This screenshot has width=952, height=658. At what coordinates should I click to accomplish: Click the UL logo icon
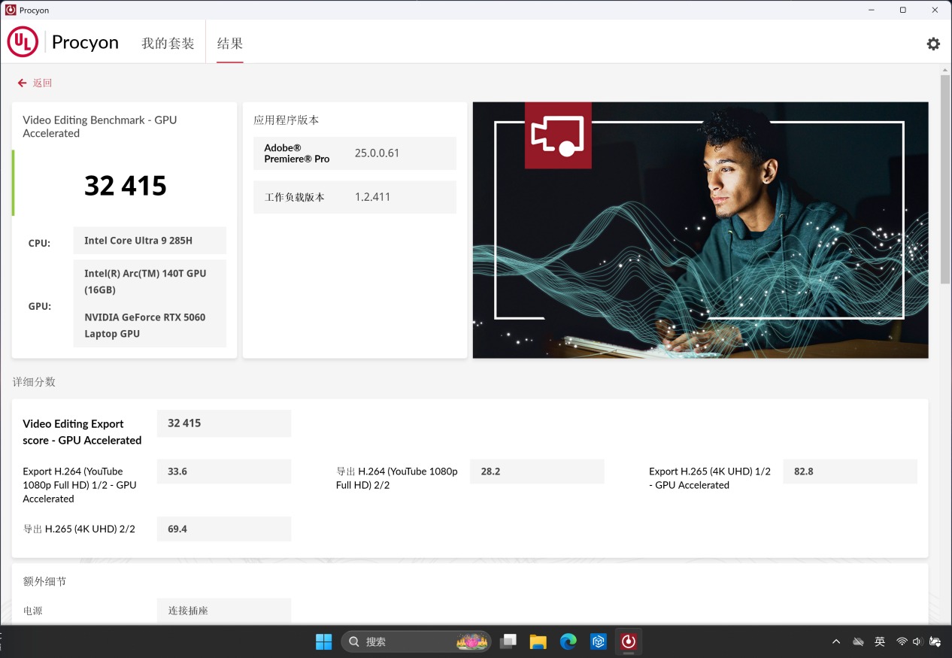pos(23,42)
